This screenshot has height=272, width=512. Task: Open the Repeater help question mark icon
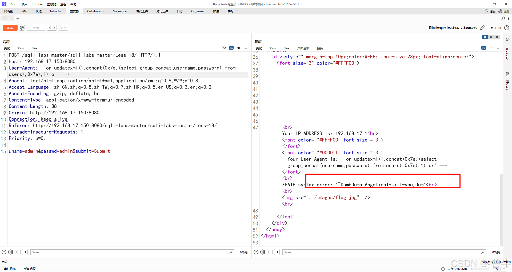(x=507, y=28)
